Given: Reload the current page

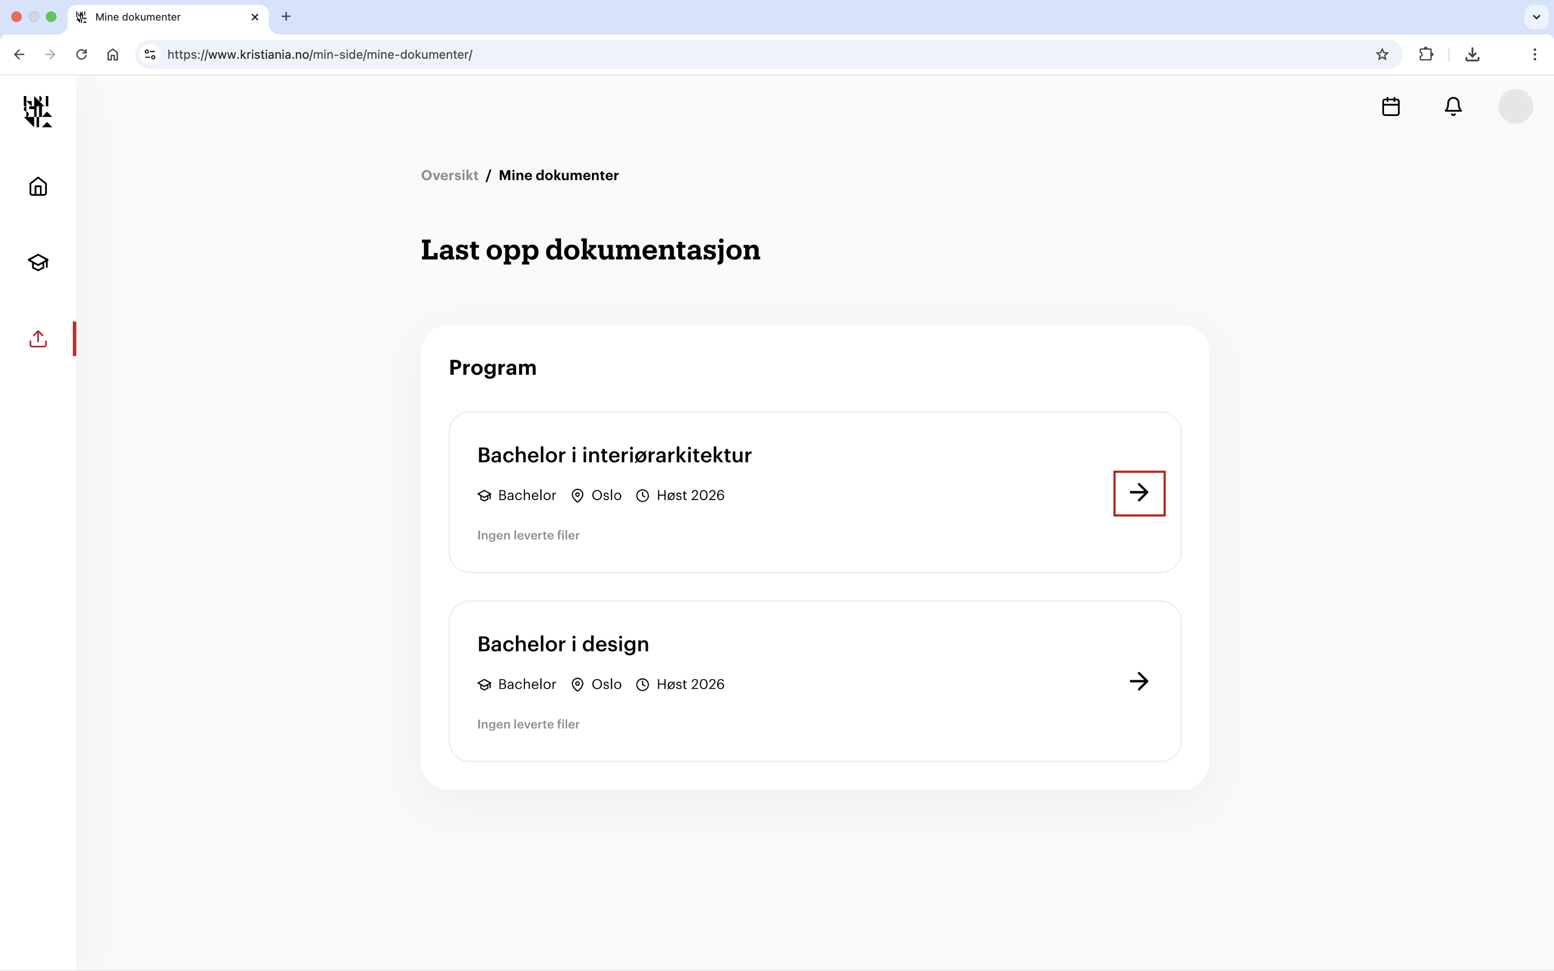Looking at the screenshot, I should (x=81, y=54).
